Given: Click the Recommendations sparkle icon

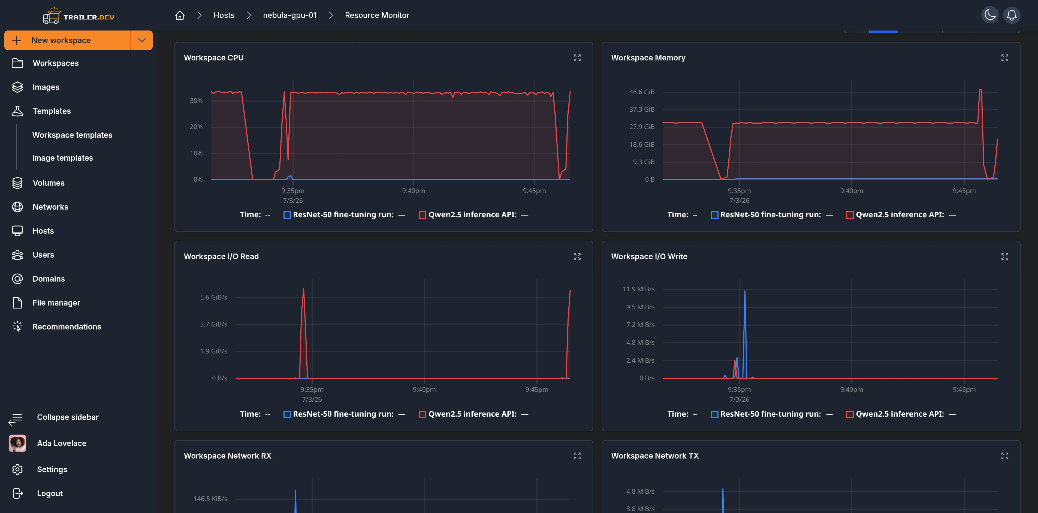Looking at the screenshot, I should pos(17,326).
